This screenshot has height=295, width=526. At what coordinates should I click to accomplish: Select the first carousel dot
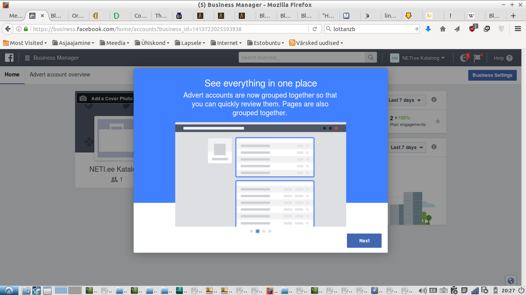pyautogui.click(x=251, y=231)
